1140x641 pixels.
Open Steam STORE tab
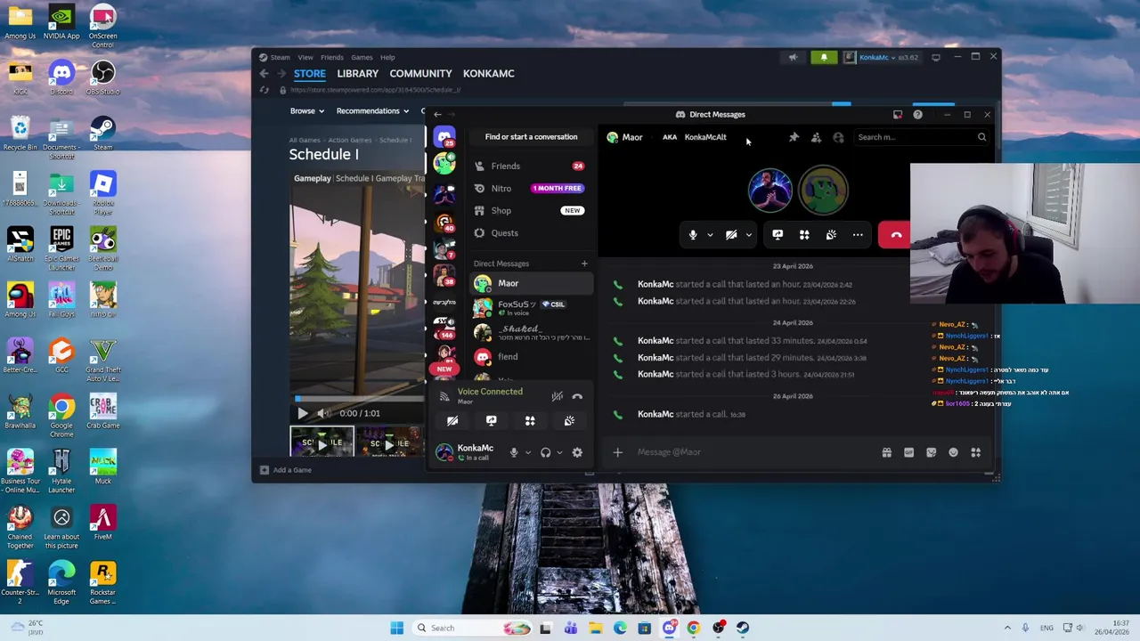(x=310, y=74)
